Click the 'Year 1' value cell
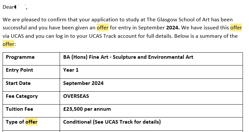This screenshot has width=249, height=132. click(x=151, y=72)
